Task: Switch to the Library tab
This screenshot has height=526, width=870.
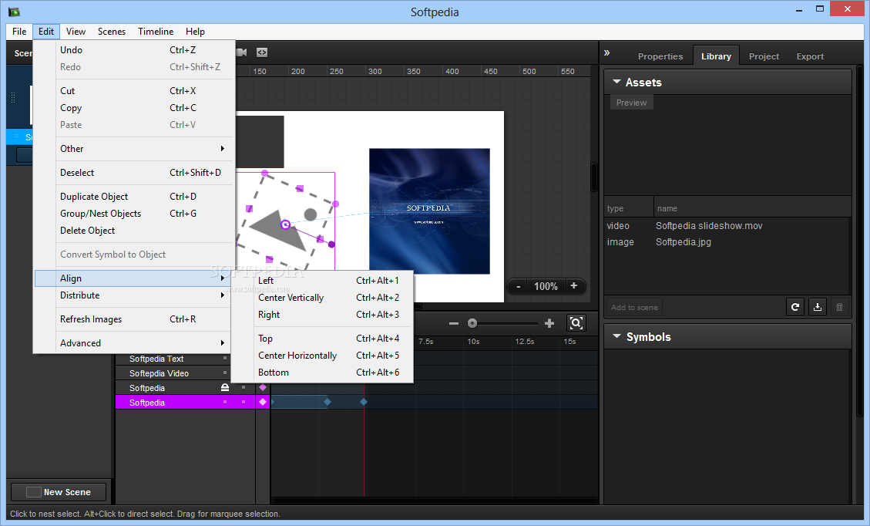Action: (716, 56)
